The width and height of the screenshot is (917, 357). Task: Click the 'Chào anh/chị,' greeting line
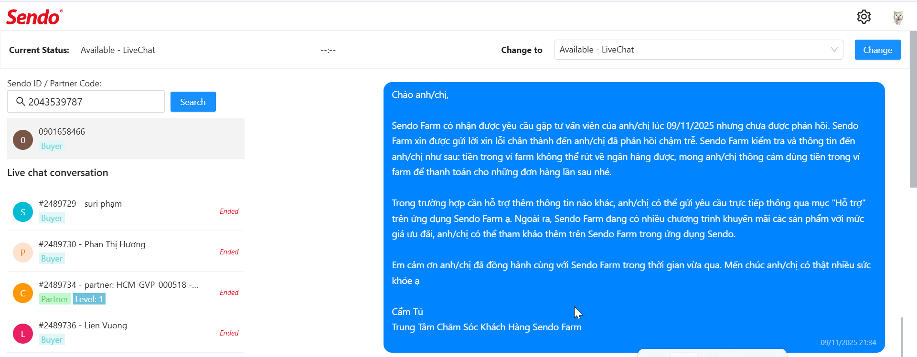pyautogui.click(x=420, y=94)
